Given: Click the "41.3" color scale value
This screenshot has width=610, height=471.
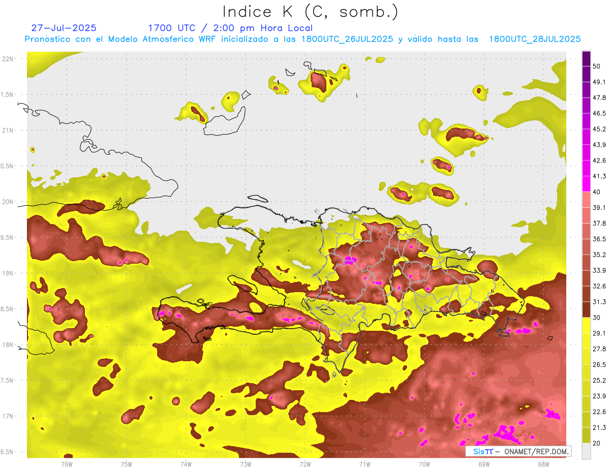Looking at the screenshot, I should pos(599,176).
